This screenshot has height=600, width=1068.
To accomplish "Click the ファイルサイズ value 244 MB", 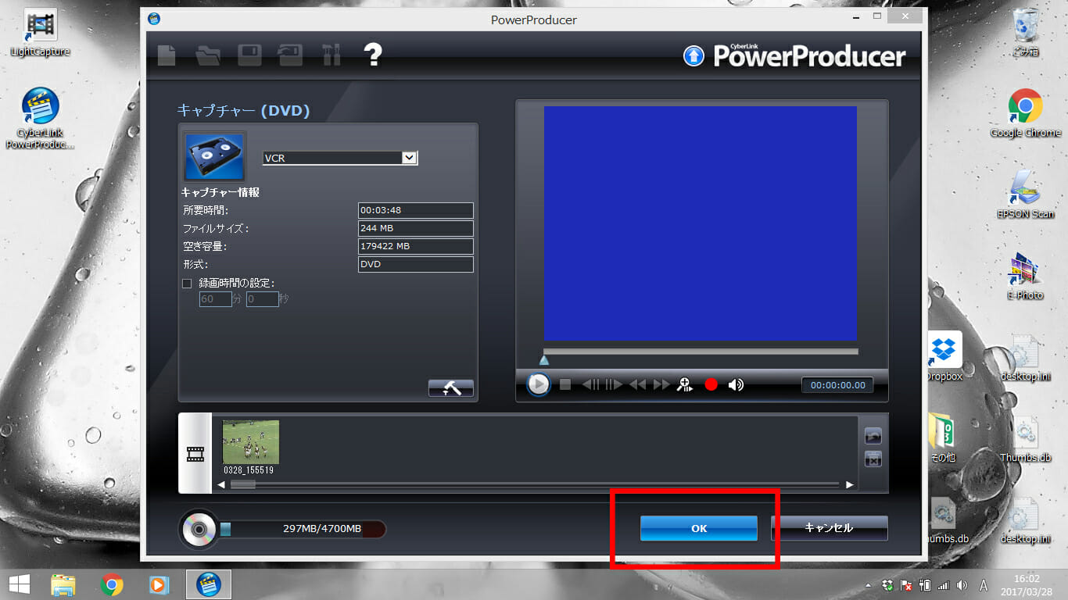I will (x=415, y=229).
